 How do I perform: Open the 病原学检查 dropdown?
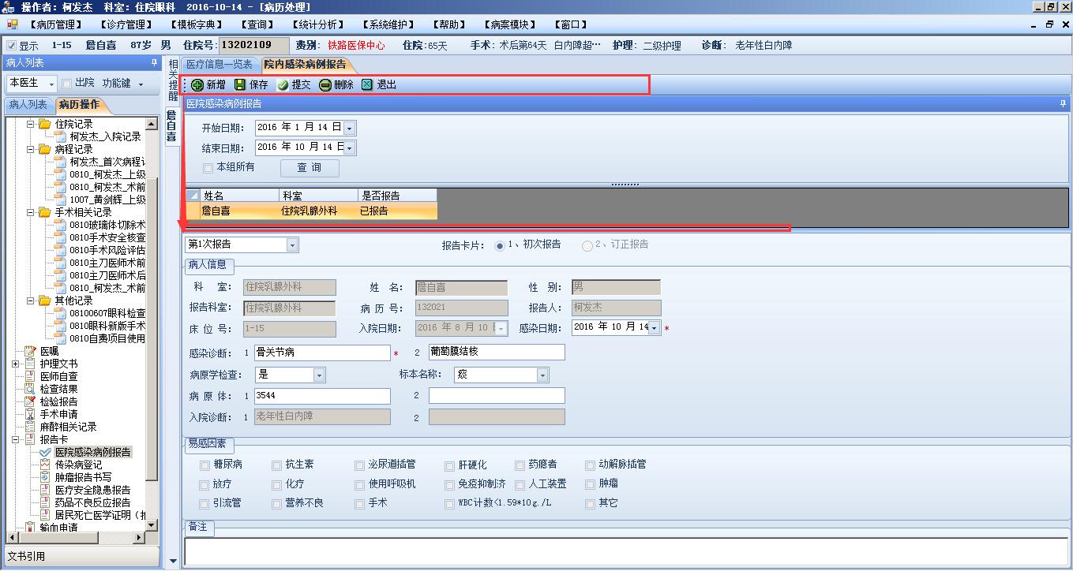pyautogui.click(x=319, y=375)
